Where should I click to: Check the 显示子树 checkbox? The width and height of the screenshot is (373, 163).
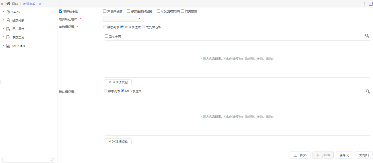point(106,36)
